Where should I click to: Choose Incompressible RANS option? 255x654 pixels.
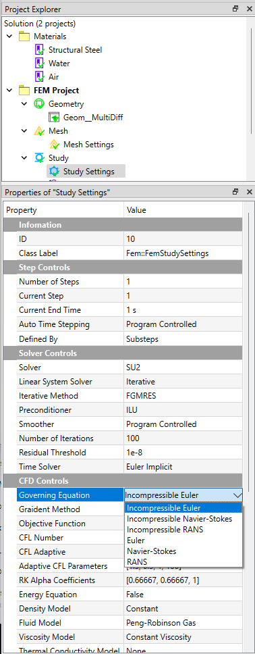click(183, 530)
